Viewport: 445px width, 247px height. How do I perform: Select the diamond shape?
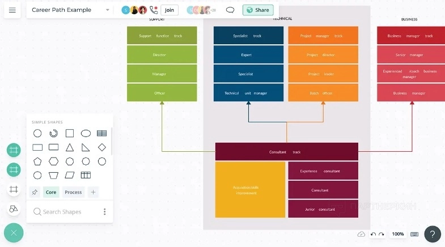pos(102,147)
